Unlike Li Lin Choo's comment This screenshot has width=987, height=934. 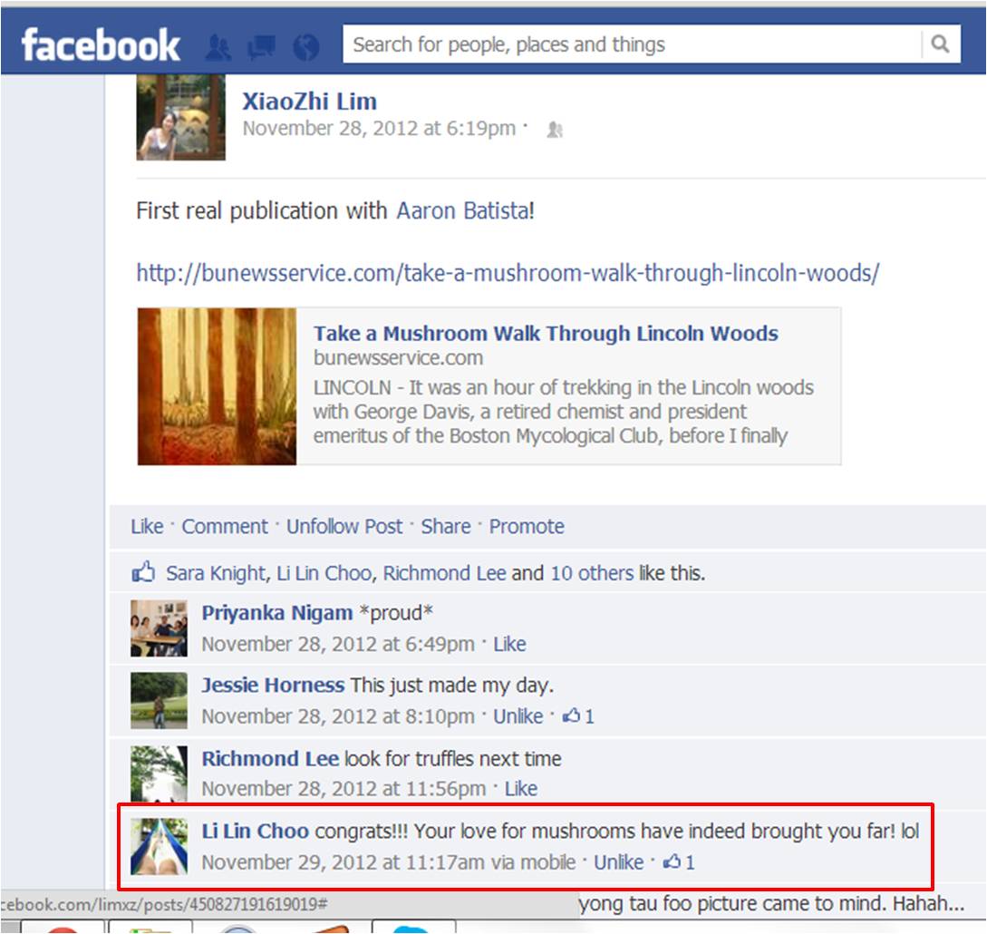(618, 861)
